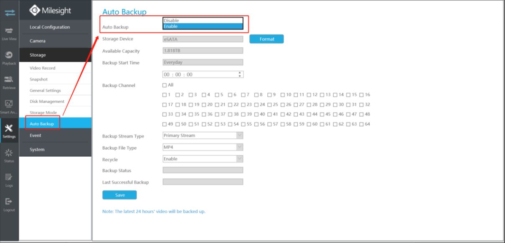Click the Available Capacity field
The width and height of the screenshot is (505, 243).
203,51
